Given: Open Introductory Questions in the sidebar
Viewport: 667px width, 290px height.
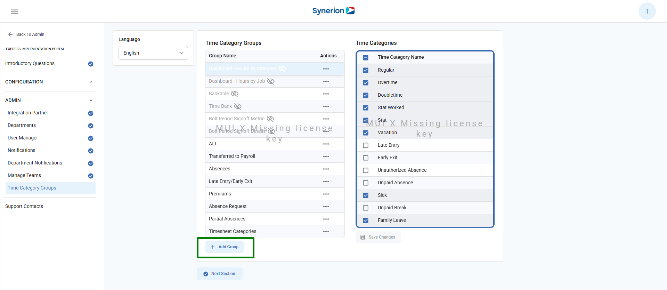Looking at the screenshot, I should [x=30, y=63].
